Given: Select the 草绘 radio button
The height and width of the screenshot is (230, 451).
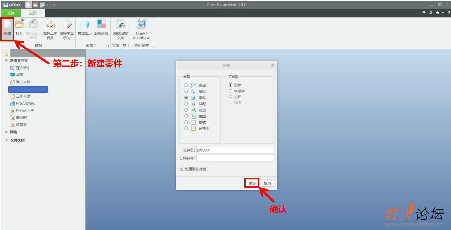Looking at the screenshot, I should point(186,91).
